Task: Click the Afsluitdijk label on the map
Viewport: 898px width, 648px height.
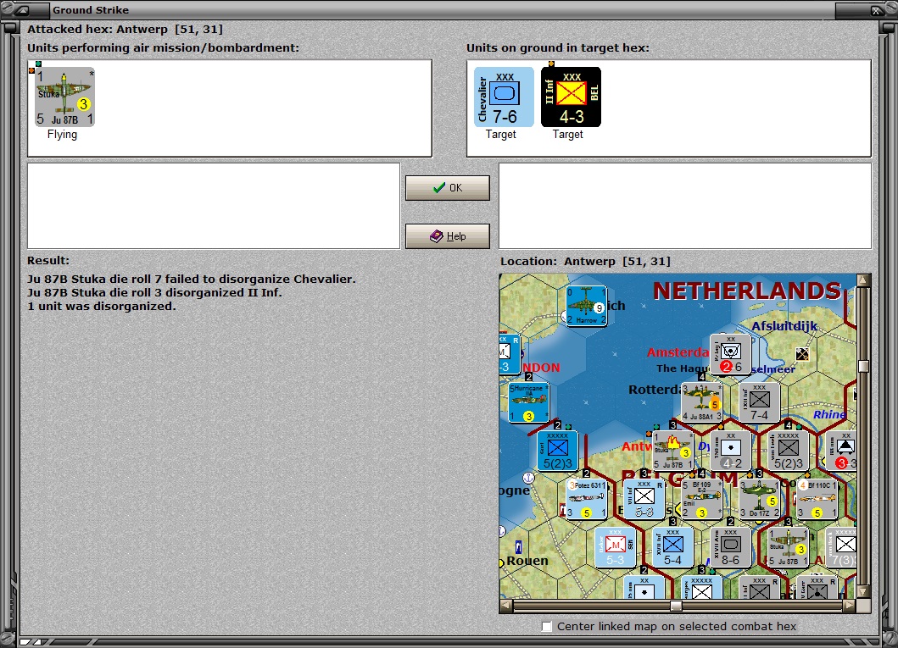Action: [784, 326]
